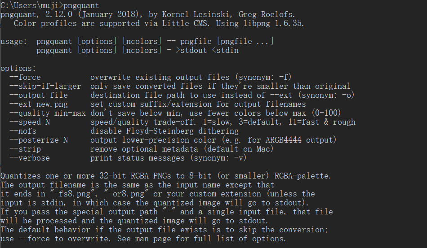Click the --quality min-max option

(47, 113)
